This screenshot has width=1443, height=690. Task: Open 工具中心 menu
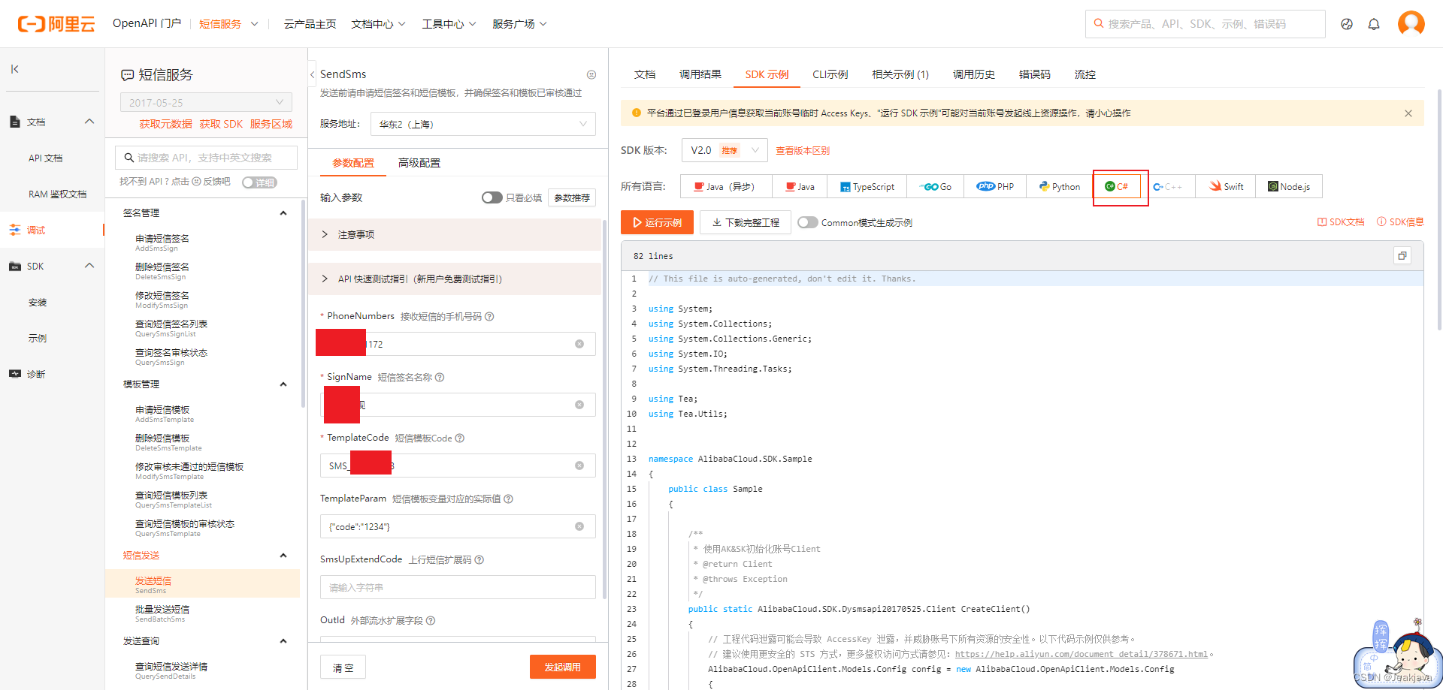(x=449, y=24)
